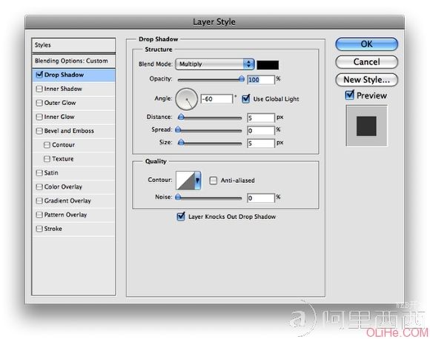Click the style preview thumbnail
This screenshot has width=430, height=339.
point(366,126)
